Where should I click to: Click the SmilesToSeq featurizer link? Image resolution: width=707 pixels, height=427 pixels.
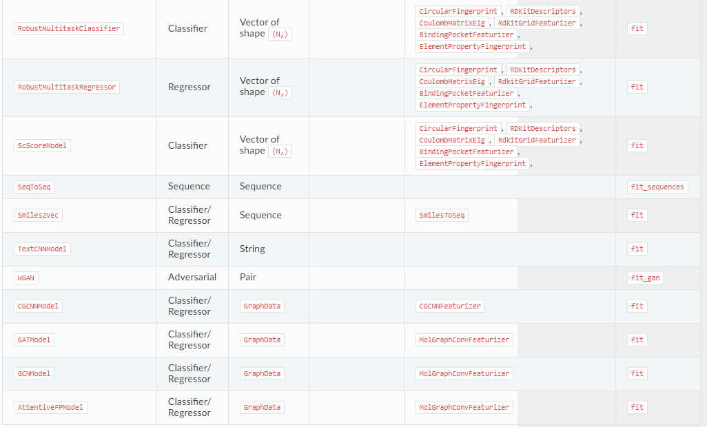click(441, 215)
